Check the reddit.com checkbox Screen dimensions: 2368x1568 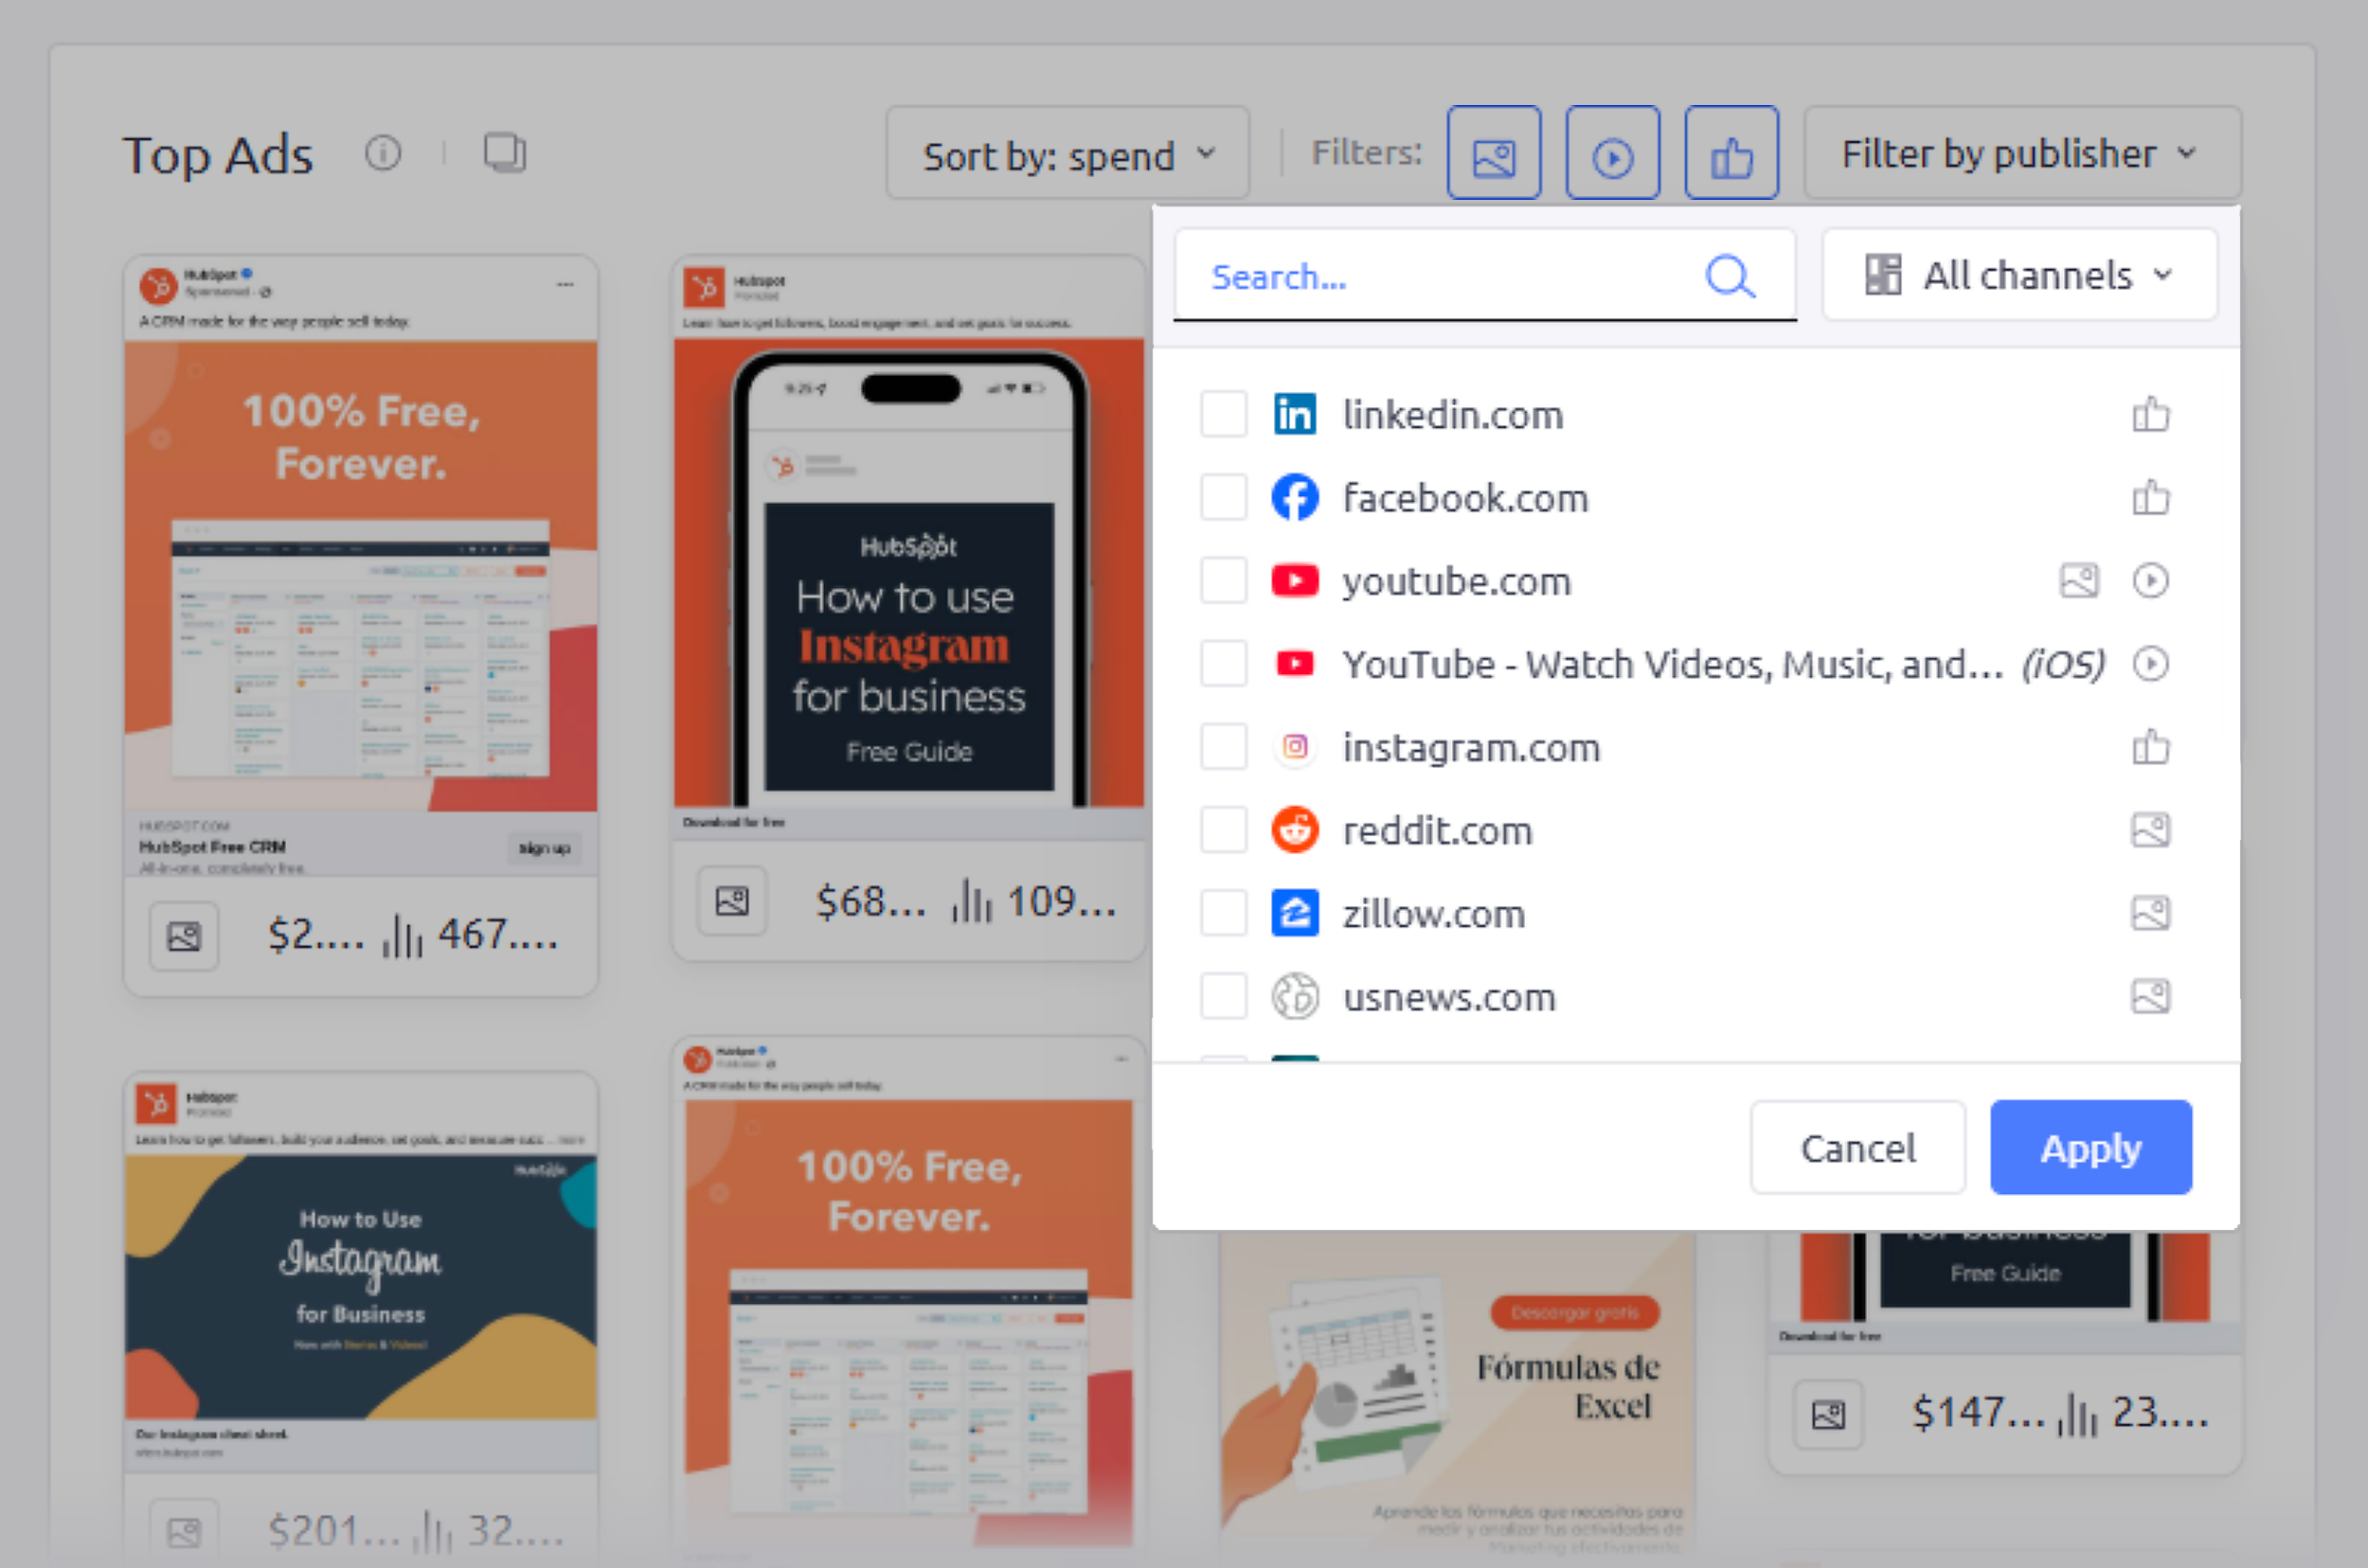1223,829
